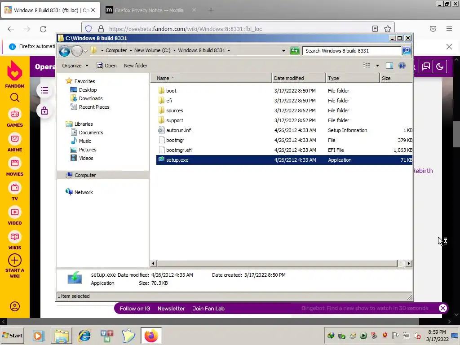Open the Save to Pocket icon
The image size is (460, 345).
[x=433, y=29]
